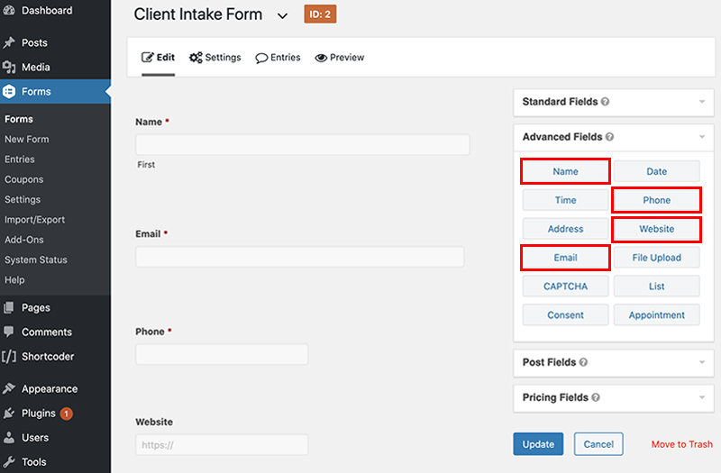
Task: Click the Dashboard gauge icon in sidebar
Action: [9, 10]
